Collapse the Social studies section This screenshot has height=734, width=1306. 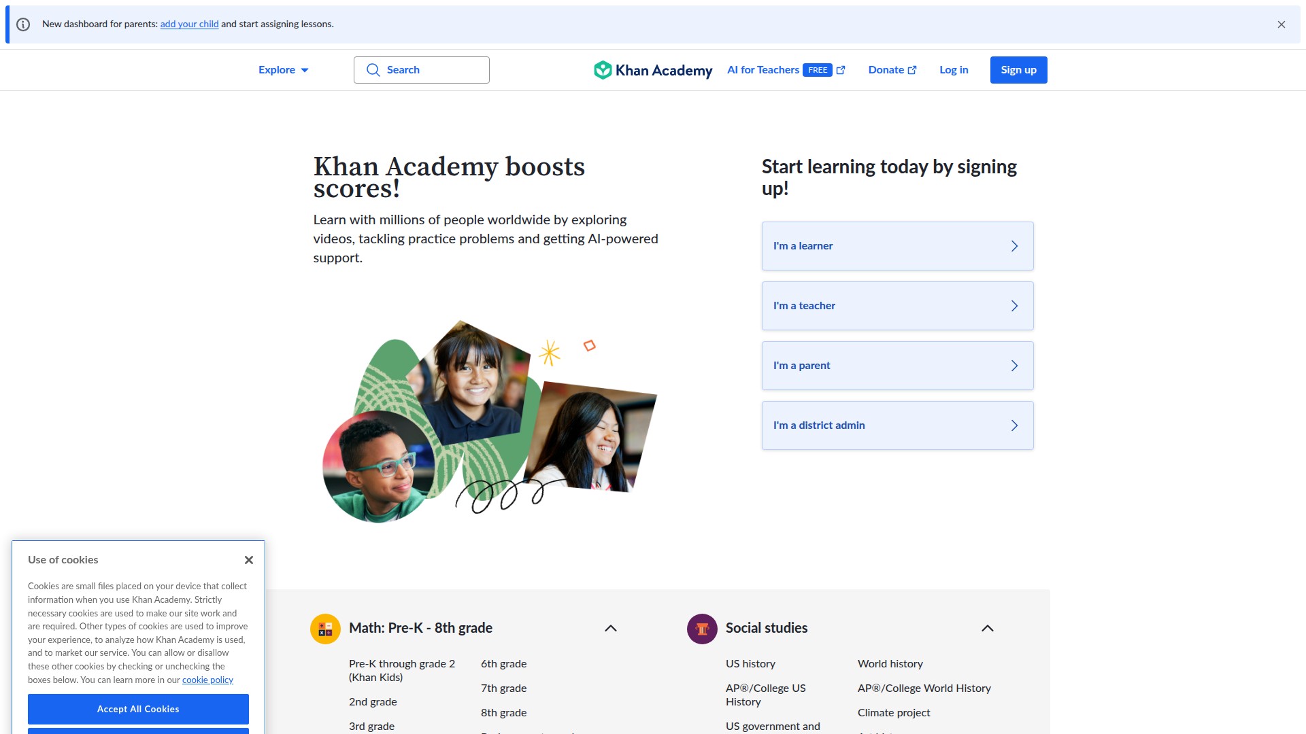(988, 629)
